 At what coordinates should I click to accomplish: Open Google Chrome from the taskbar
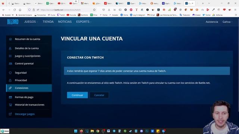(x=98, y=131)
